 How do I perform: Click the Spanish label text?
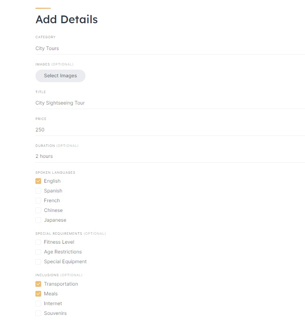(x=53, y=191)
